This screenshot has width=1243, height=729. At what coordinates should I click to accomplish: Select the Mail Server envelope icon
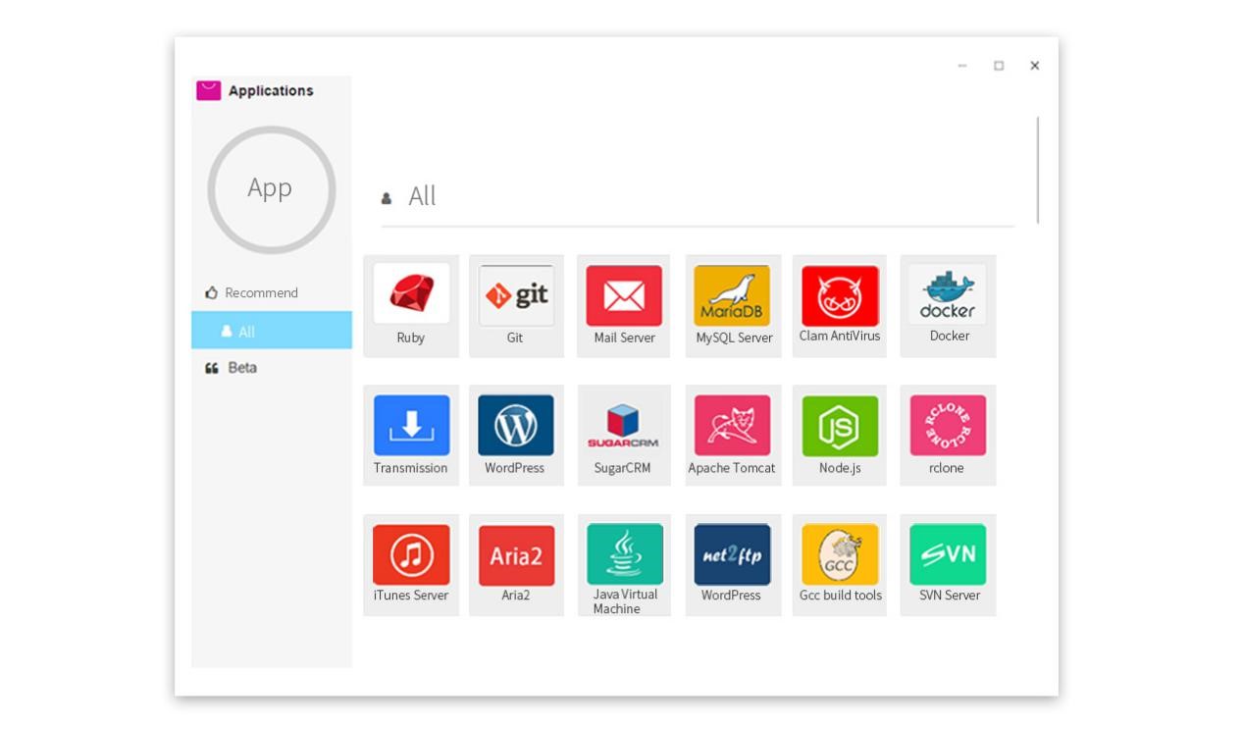(x=624, y=295)
